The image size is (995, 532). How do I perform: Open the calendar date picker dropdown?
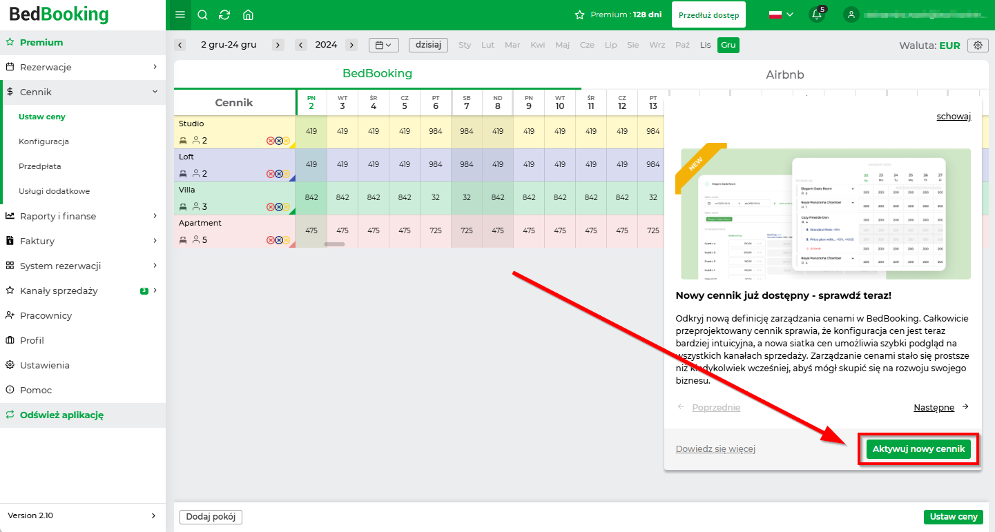[x=384, y=45]
